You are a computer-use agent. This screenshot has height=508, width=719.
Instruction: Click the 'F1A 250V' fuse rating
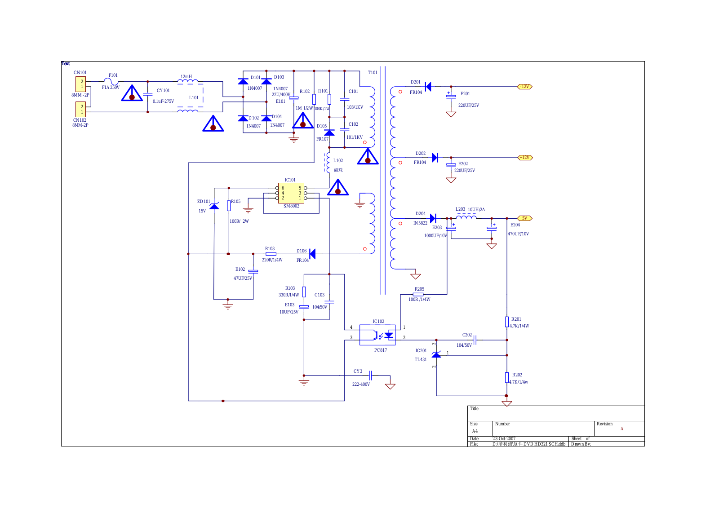pyautogui.click(x=111, y=88)
